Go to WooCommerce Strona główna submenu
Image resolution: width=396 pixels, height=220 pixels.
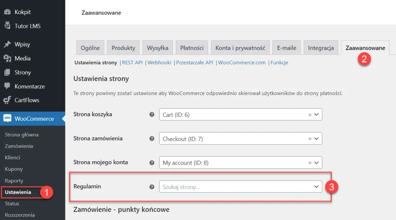22,135
